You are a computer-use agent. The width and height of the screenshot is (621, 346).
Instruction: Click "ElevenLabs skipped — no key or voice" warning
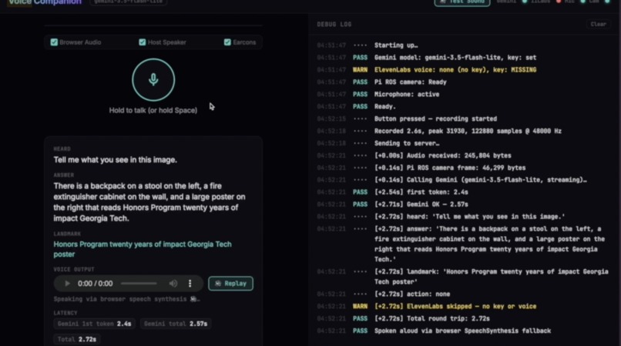pyautogui.click(x=455, y=306)
